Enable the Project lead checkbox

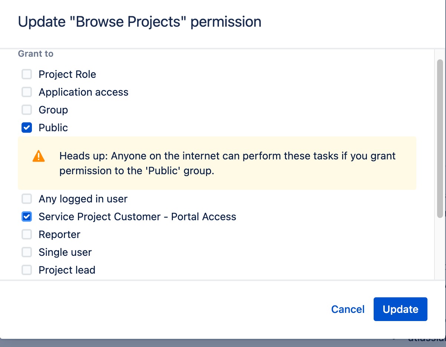[x=26, y=270]
